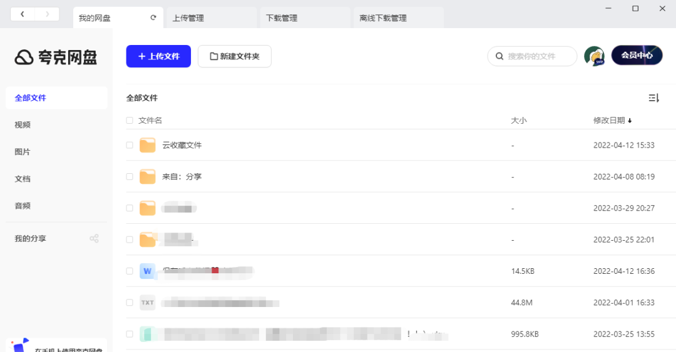Maximize the window
This screenshot has width=676, height=352.
click(635, 8)
